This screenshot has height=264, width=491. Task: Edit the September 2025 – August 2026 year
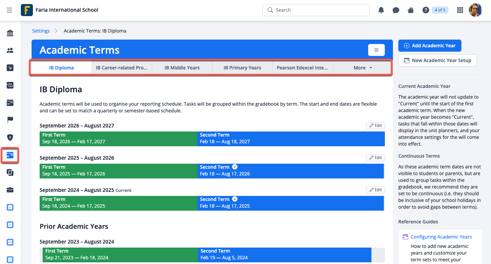[375, 158]
